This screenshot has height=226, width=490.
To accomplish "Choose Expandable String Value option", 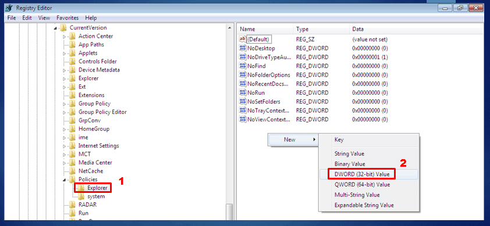I will pos(364,205).
